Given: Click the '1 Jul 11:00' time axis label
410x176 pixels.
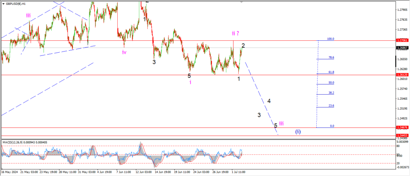Looking at the screenshot, I should [x=239, y=172].
